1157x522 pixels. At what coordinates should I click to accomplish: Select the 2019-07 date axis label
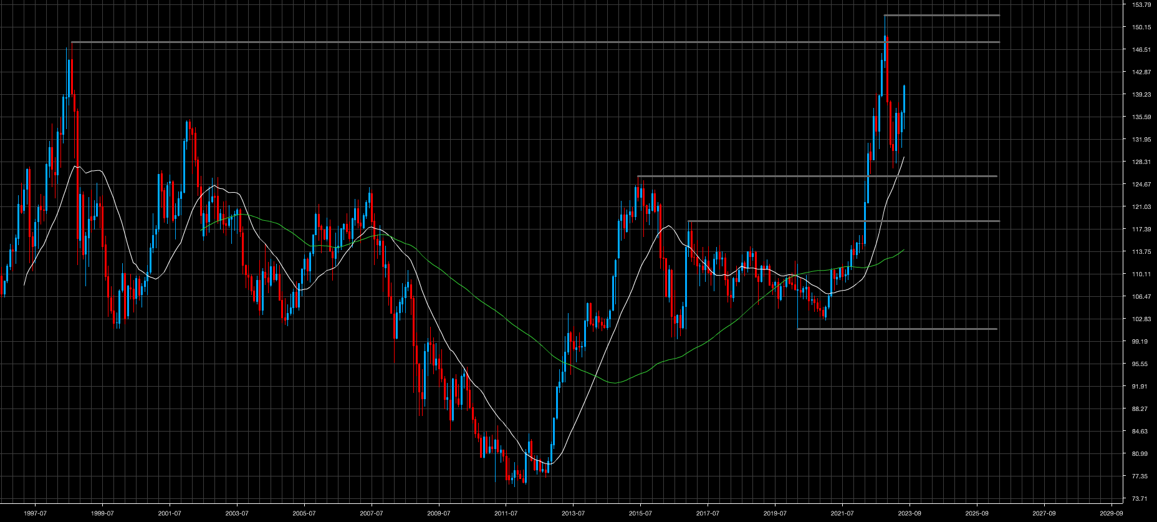point(775,514)
